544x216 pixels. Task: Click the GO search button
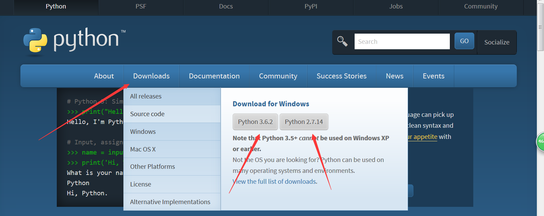coord(464,41)
